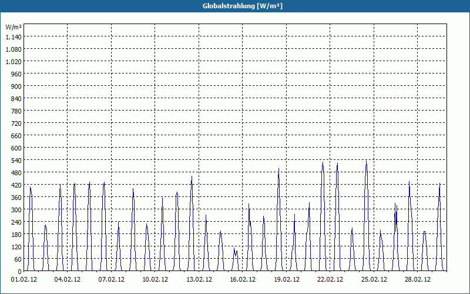Select the 1.020 y-axis value label
This screenshot has height=294, width=470.
[14, 62]
